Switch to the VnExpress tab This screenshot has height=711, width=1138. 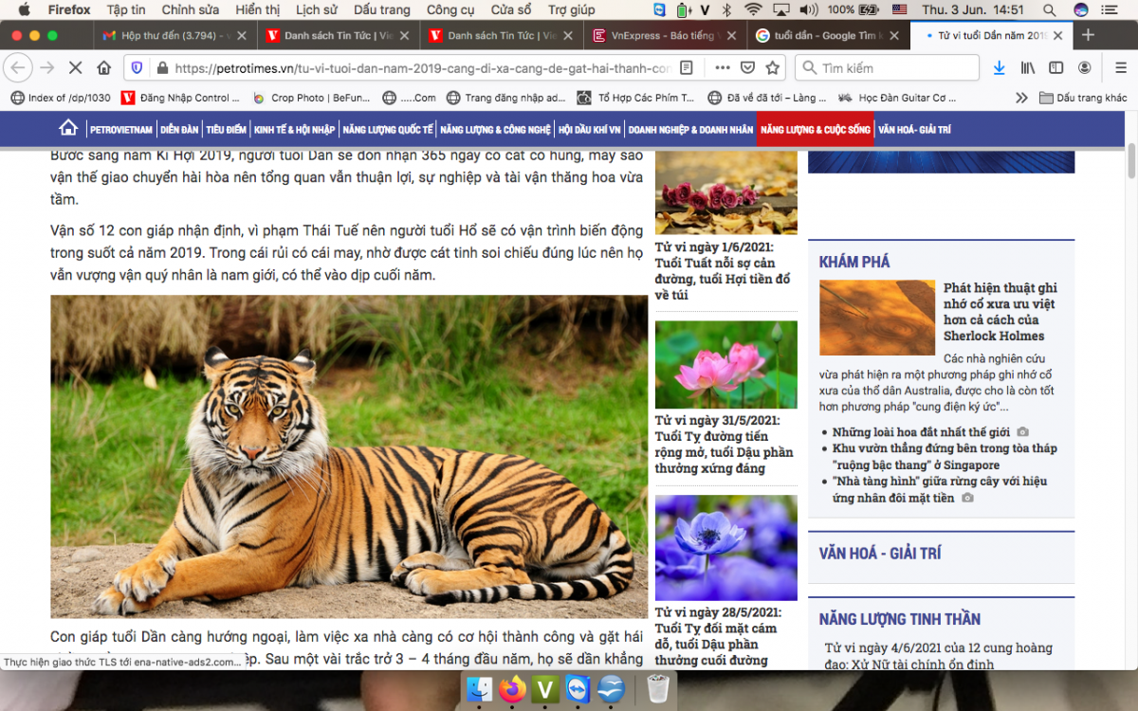(664, 35)
